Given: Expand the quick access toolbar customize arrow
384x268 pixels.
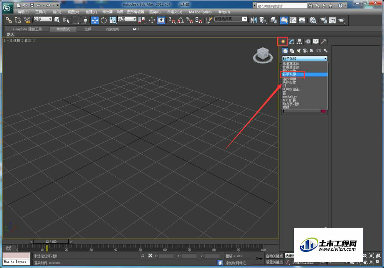Looking at the screenshot, I should coord(58,5).
